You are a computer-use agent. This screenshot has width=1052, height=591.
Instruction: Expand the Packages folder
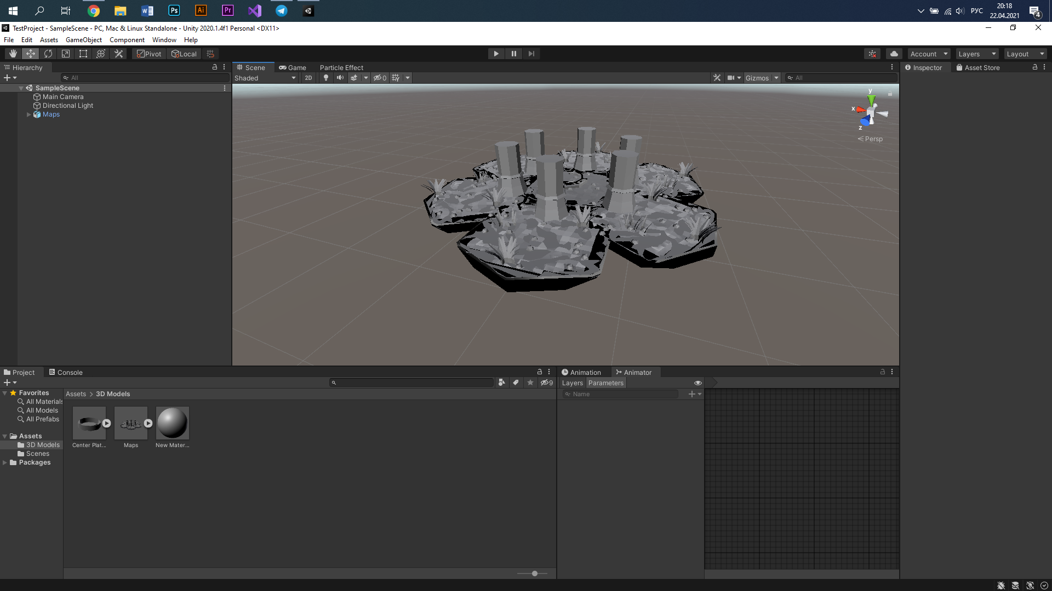tap(5, 462)
